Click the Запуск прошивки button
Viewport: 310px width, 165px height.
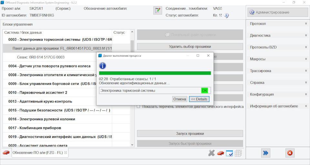coord(190,134)
